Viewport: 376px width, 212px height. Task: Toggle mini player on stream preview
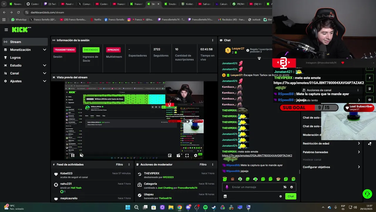coord(170,155)
